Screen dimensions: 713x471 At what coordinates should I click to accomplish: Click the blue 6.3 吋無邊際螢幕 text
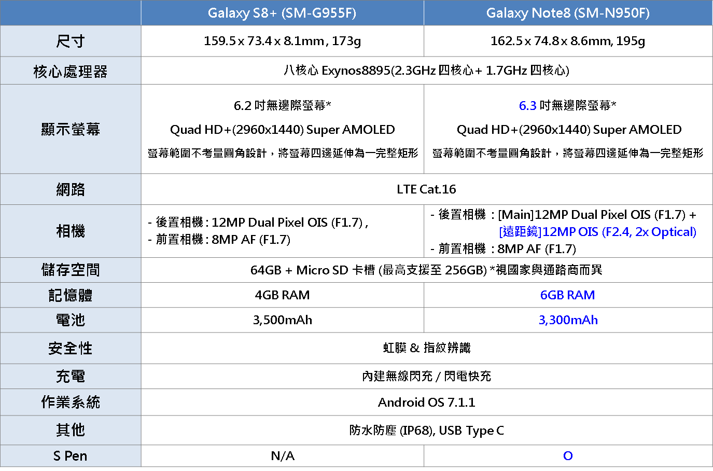click(x=568, y=106)
